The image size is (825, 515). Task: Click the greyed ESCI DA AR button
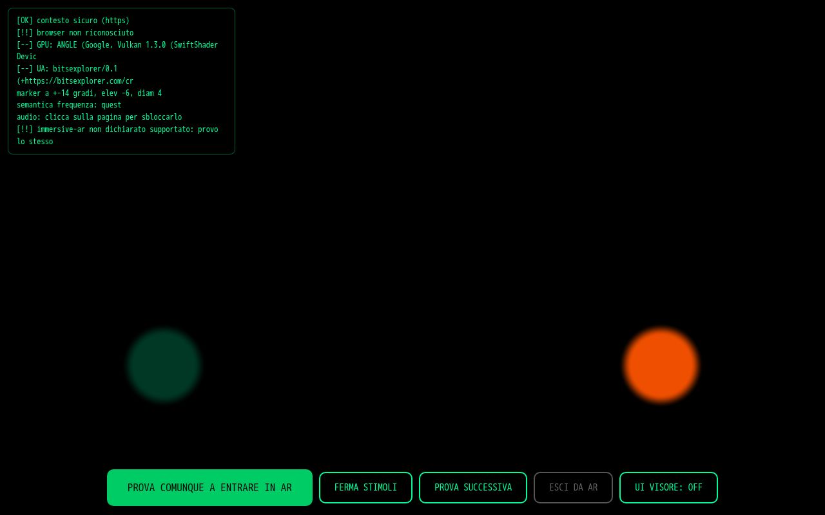pyautogui.click(x=573, y=487)
